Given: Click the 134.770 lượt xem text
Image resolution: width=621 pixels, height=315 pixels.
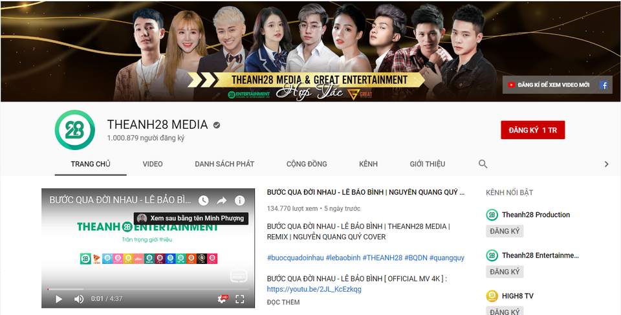Looking at the screenshot, I should coord(292,208).
